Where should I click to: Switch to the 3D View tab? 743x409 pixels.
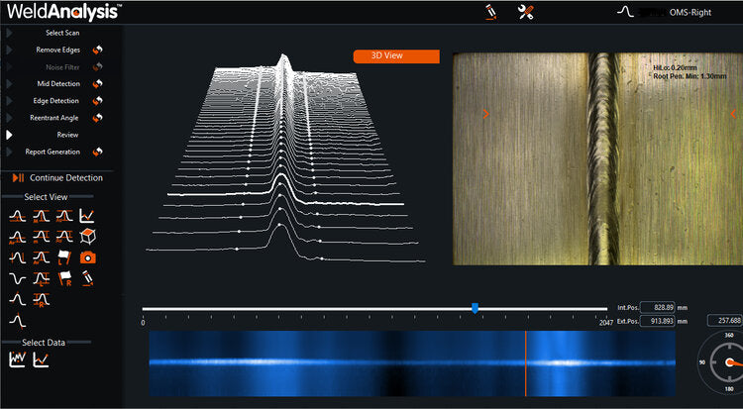395,56
